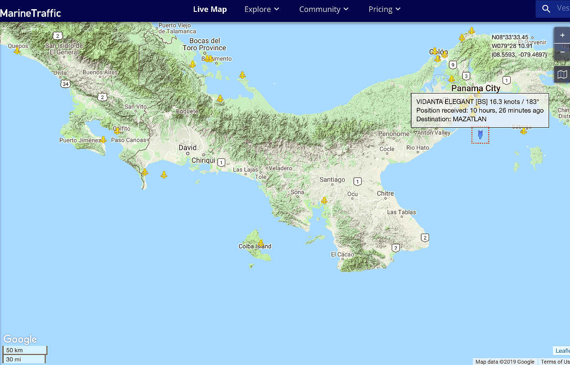Go to the Live Map tab
The image size is (570, 365).
(x=210, y=9)
